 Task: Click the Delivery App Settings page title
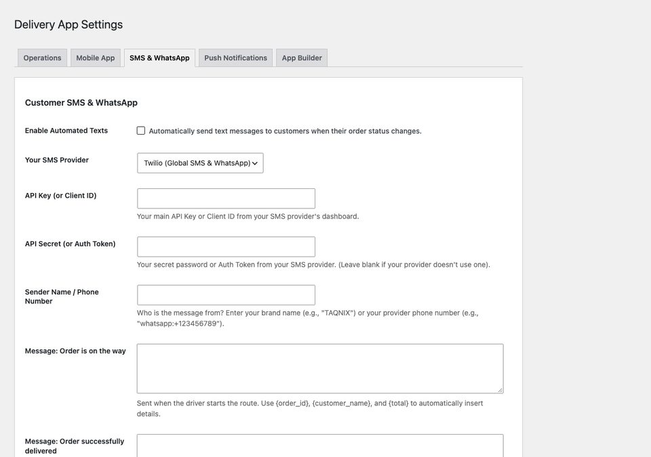click(x=68, y=24)
